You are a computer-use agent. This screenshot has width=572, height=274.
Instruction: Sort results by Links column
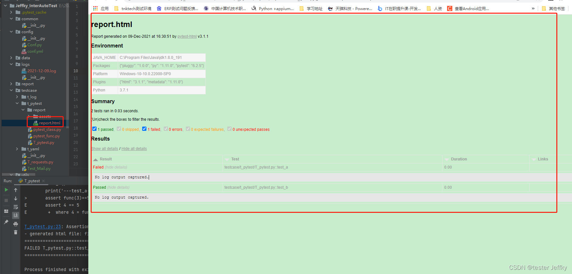(x=543, y=159)
